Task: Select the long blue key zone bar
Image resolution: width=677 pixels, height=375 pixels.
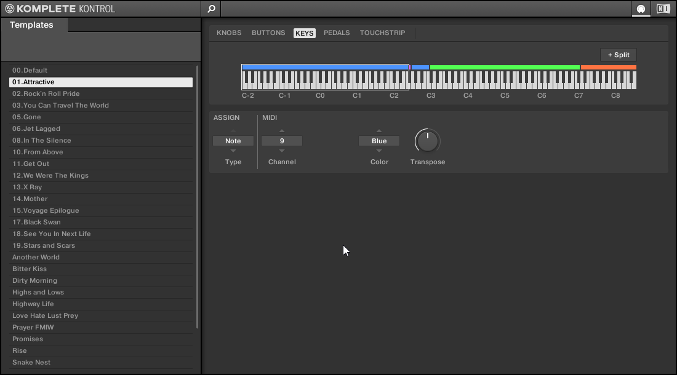Action: tap(326, 67)
